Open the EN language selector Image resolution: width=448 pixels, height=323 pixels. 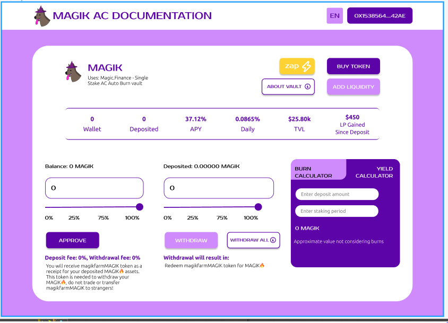tap(334, 16)
